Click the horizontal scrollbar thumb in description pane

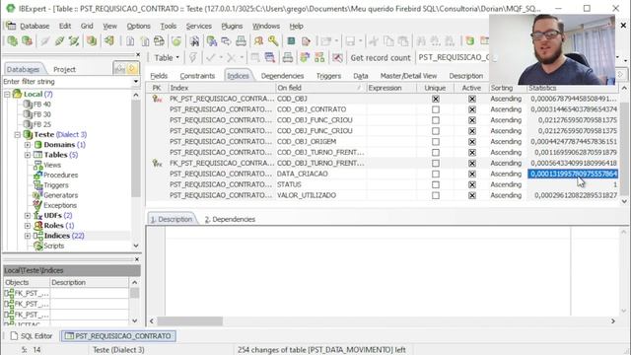(x=190, y=320)
